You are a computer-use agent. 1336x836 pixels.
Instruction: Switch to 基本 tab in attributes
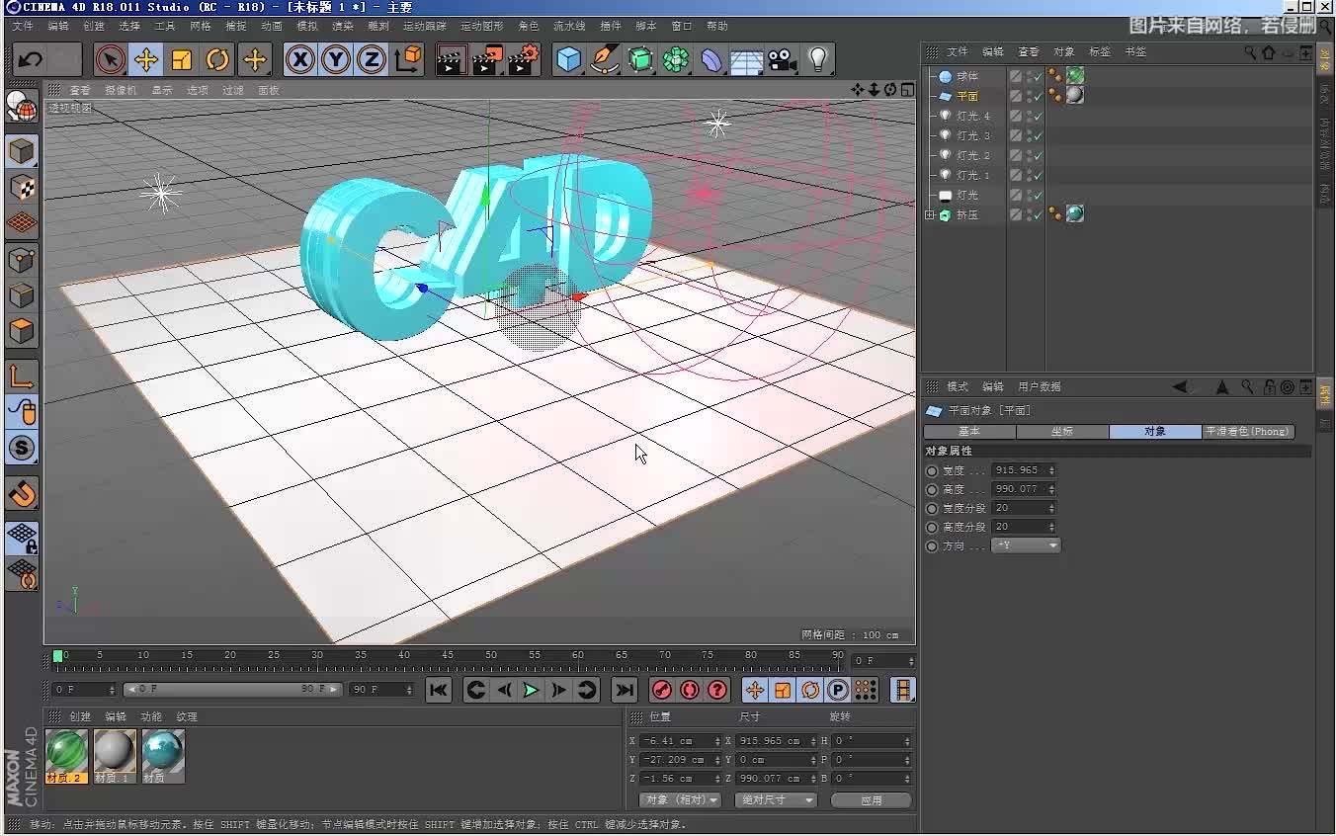pyautogui.click(x=969, y=432)
